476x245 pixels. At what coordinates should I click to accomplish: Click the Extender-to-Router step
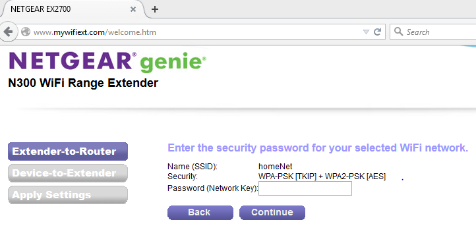pyautogui.click(x=68, y=151)
